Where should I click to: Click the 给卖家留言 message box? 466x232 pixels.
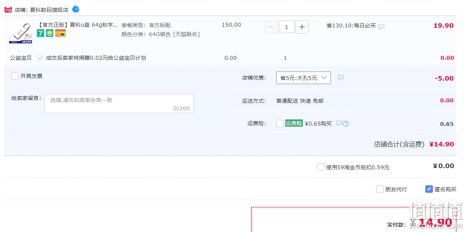[119, 103]
